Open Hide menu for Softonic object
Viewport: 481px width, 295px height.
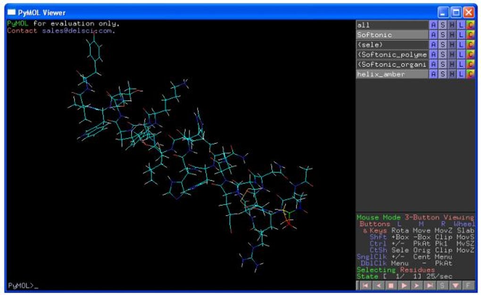452,34
